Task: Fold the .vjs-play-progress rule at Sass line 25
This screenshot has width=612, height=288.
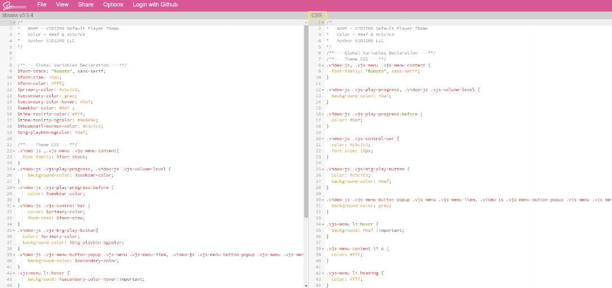Action: (14, 169)
